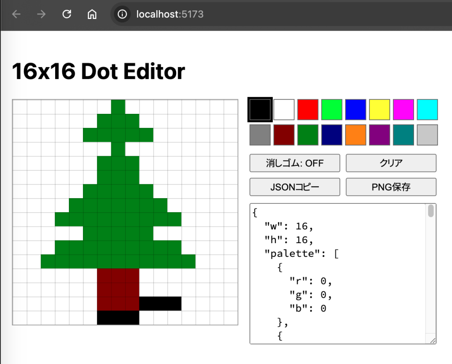Select the cyan palette swatch
This screenshot has width=452, height=364.
pos(427,109)
